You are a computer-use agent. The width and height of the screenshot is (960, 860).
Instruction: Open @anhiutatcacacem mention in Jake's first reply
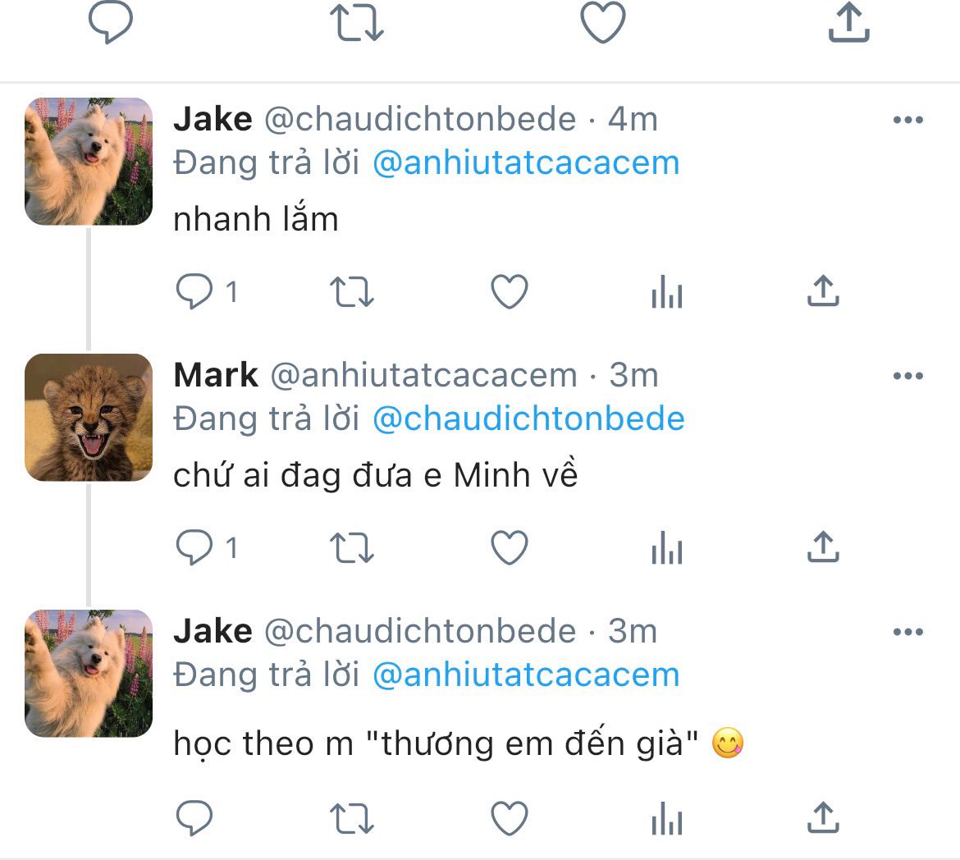[x=526, y=162]
